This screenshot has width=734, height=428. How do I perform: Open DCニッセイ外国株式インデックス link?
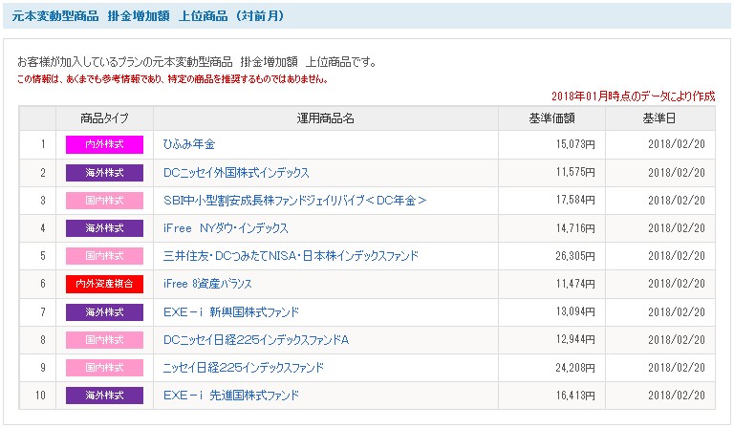(x=236, y=173)
